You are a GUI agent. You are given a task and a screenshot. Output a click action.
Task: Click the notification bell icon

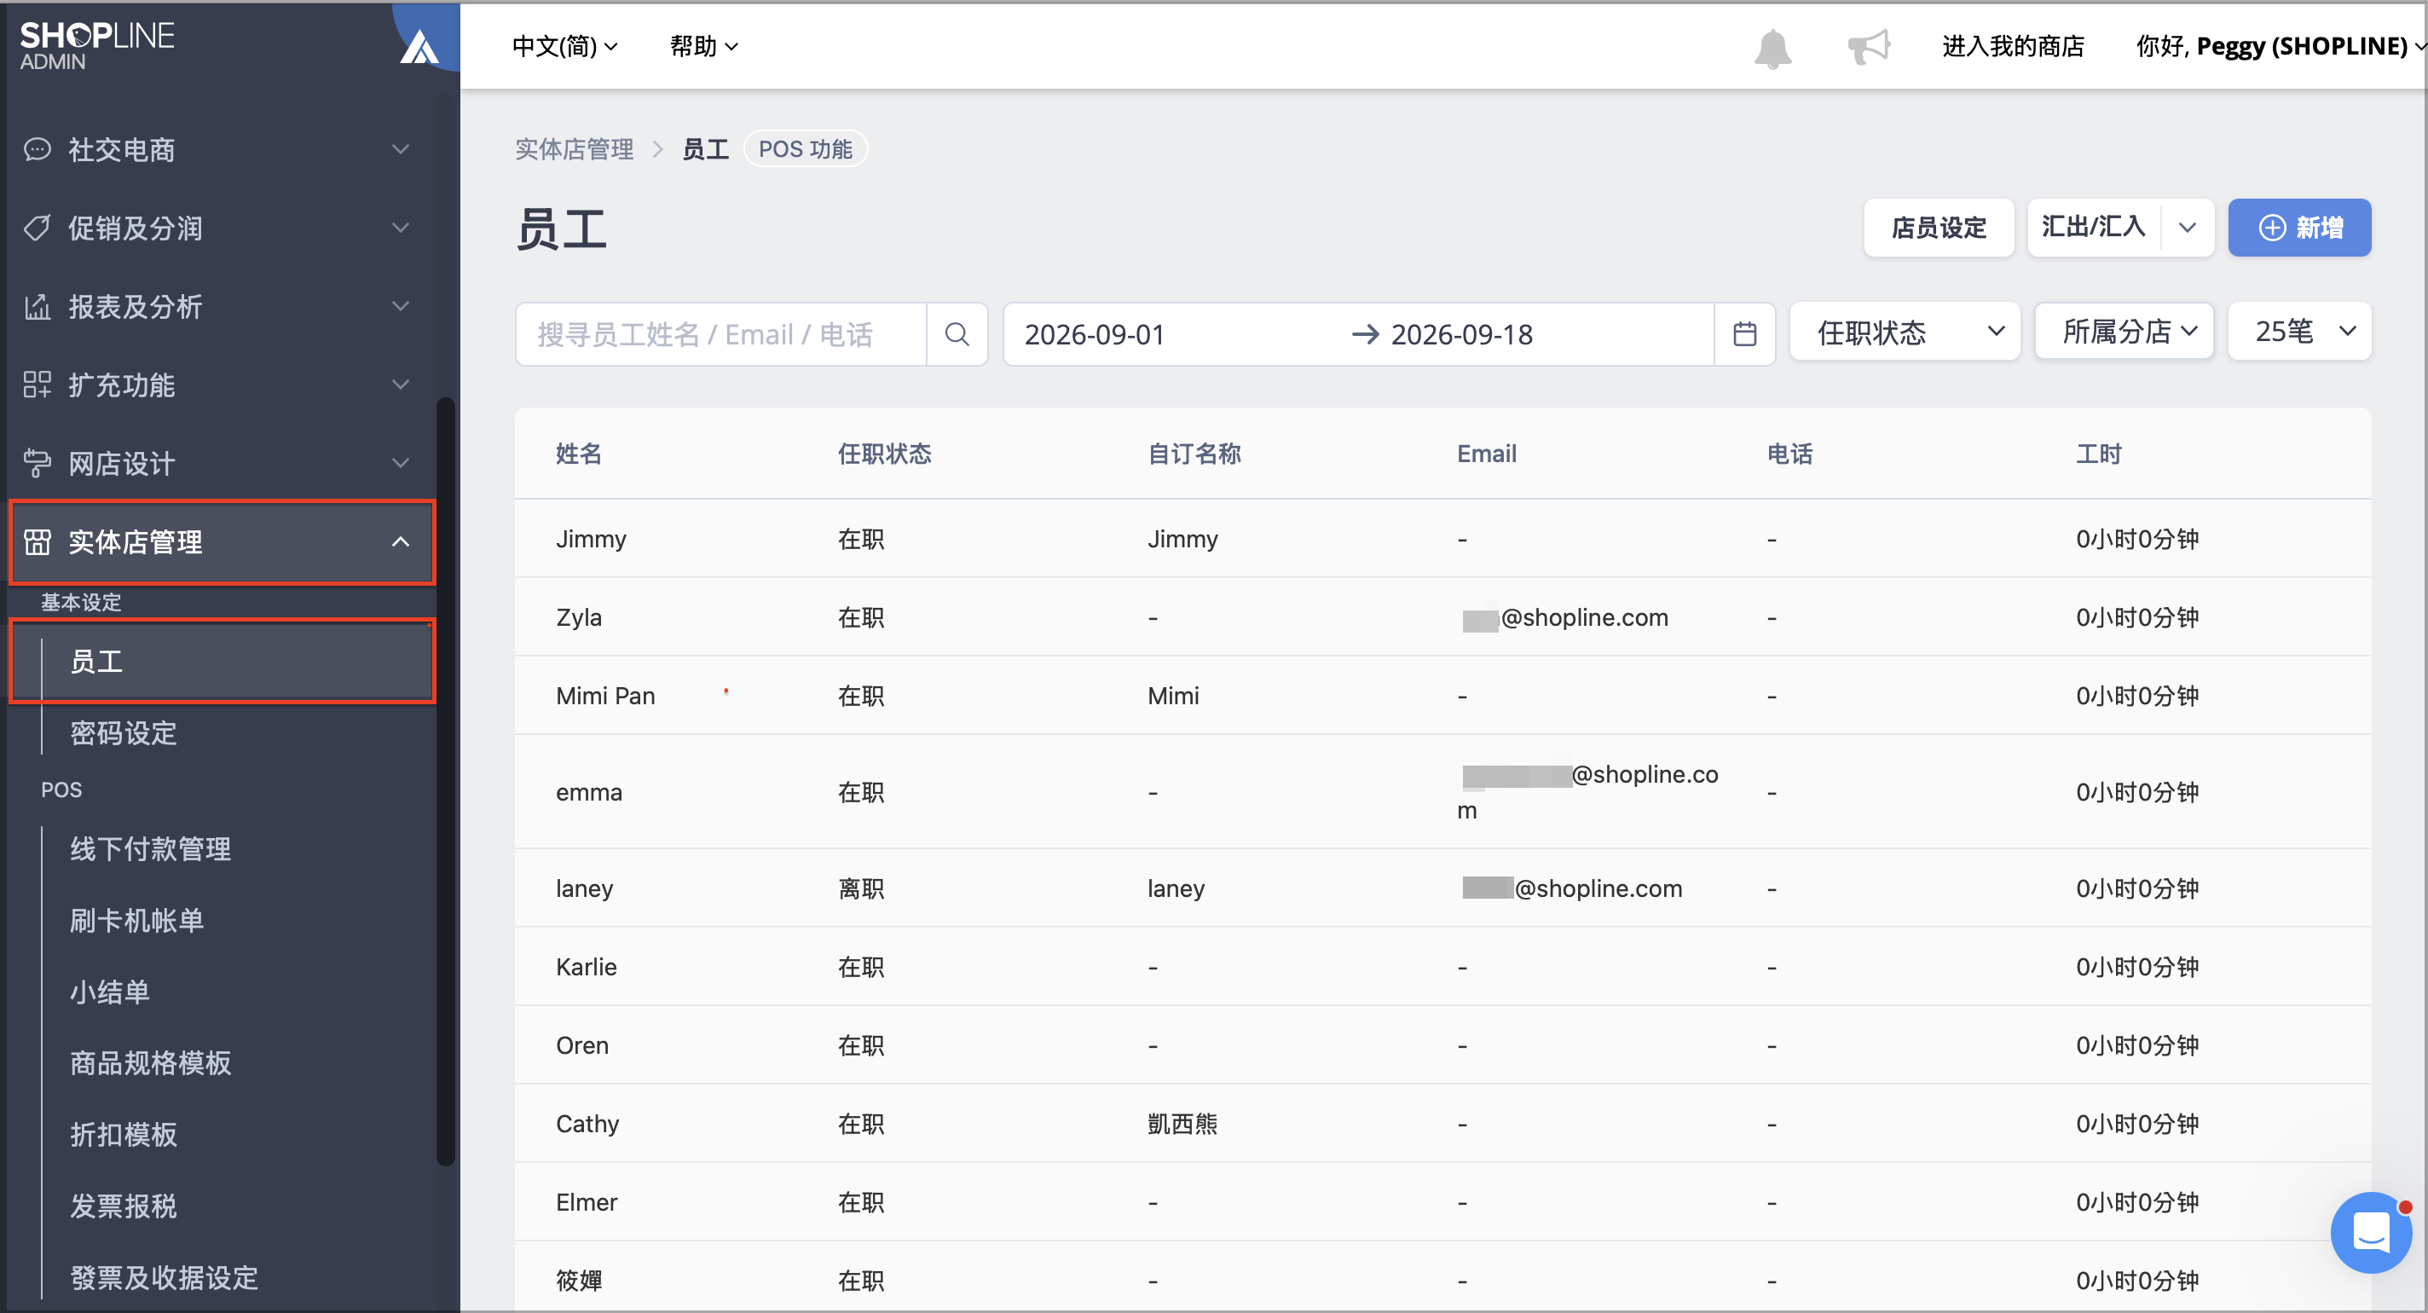(x=1772, y=47)
